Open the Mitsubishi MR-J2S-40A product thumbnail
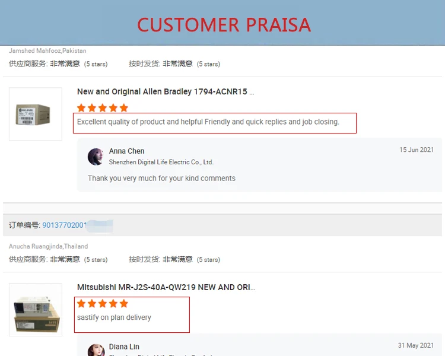The image size is (445, 356). click(x=36, y=310)
